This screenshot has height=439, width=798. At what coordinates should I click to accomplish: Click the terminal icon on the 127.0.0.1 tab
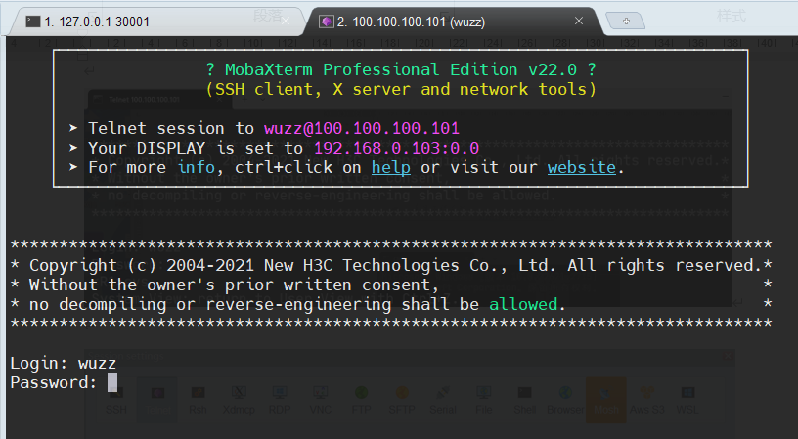33,22
